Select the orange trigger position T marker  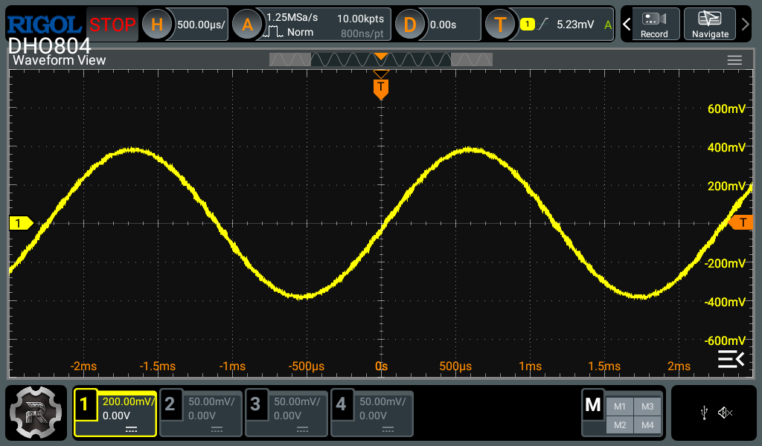pos(381,88)
